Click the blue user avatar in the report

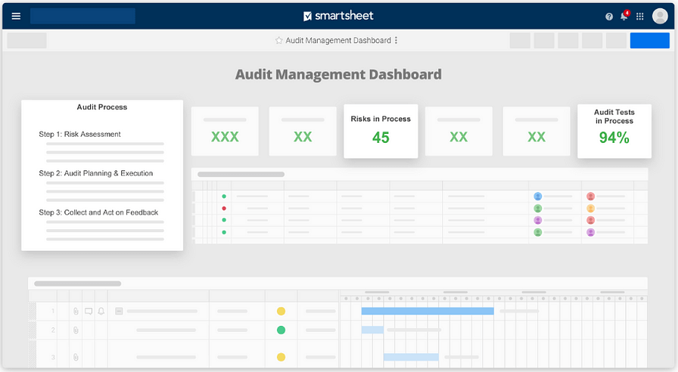click(x=537, y=196)
